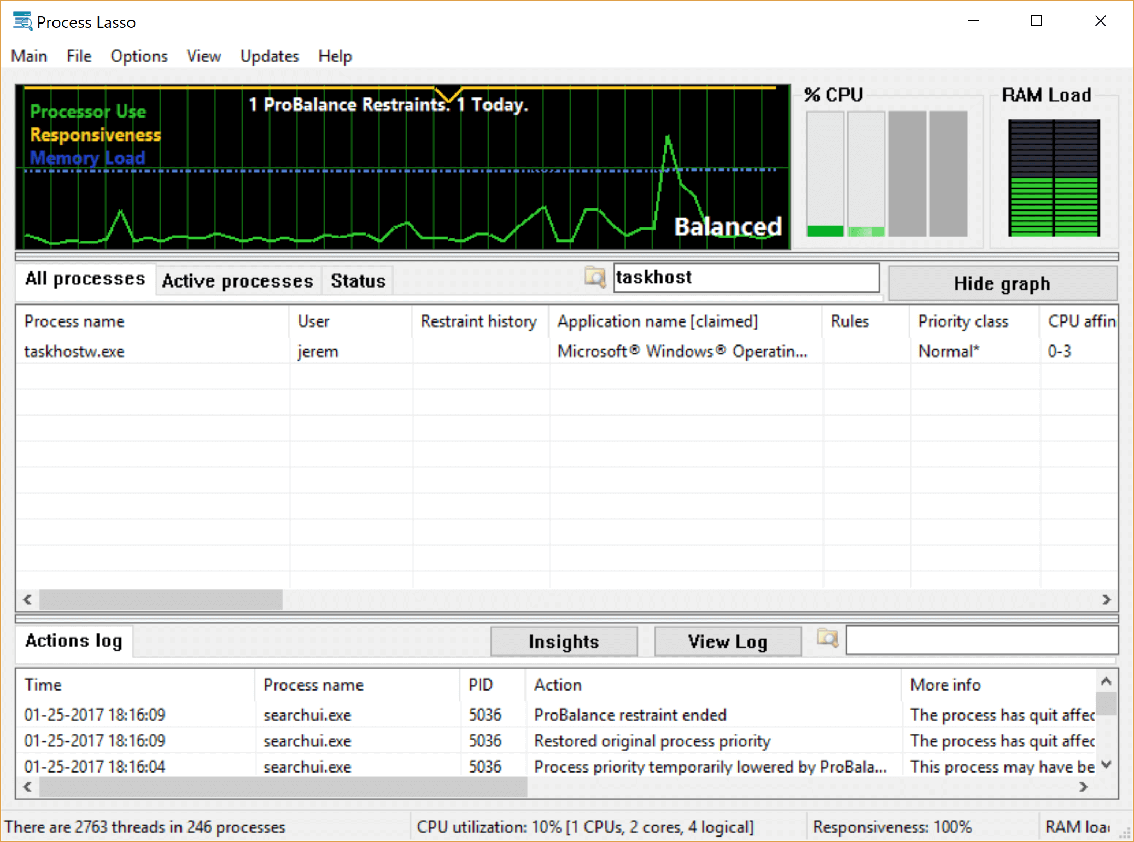Click process list horizontal scrollbar thumb
Screen dimensions: 1134x842
click(x=160, y=600)
